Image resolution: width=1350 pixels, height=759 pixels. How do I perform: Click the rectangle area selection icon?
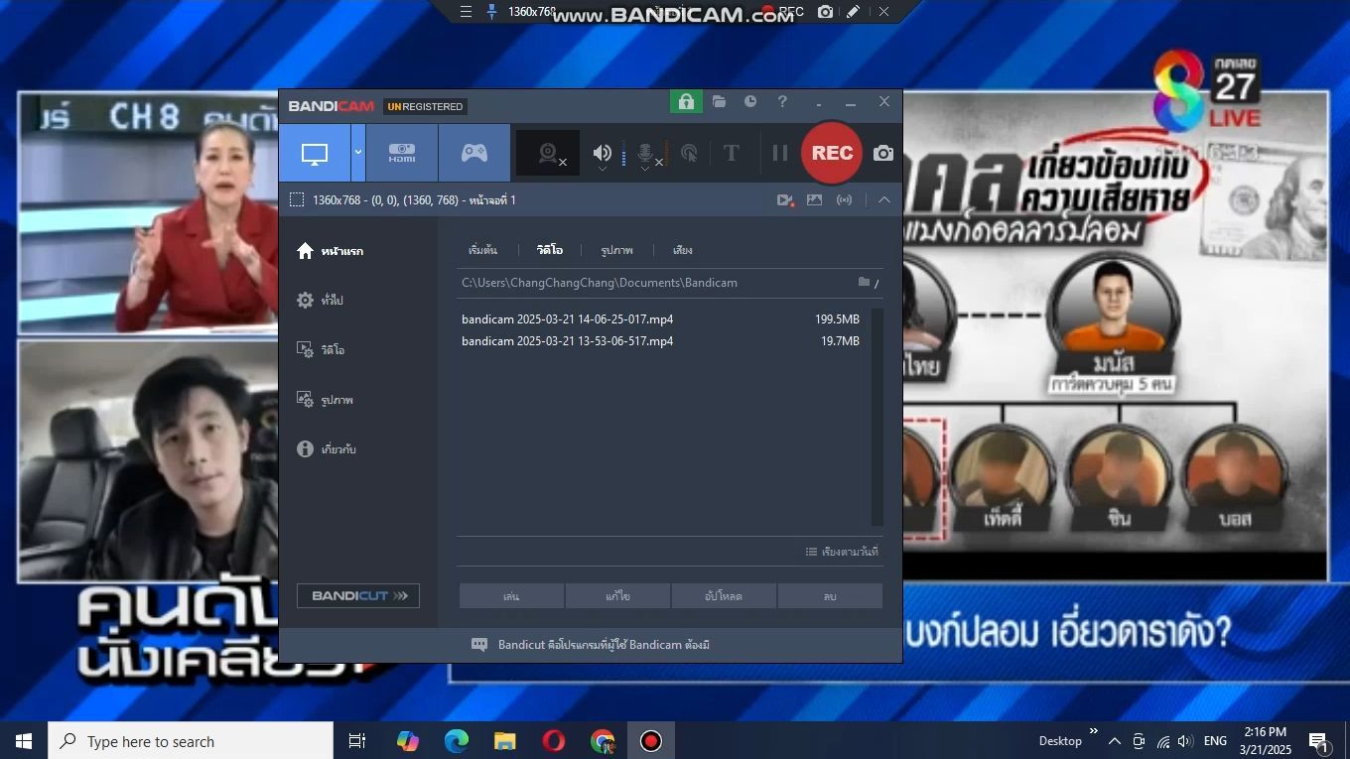[297, 199]
